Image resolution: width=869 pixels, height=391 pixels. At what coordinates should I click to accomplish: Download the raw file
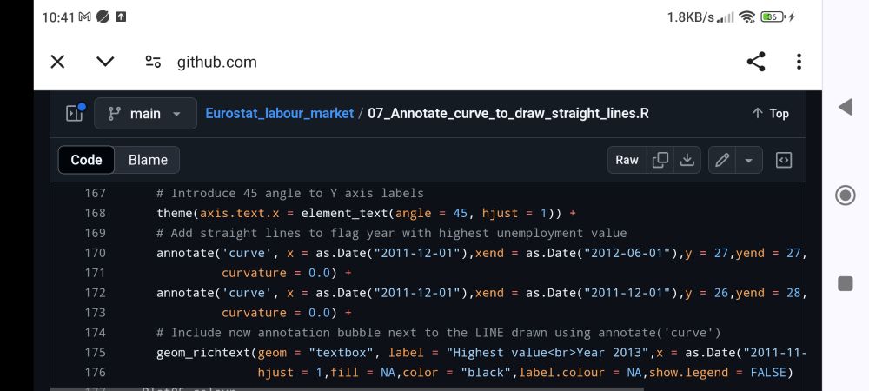pos(687,160)
